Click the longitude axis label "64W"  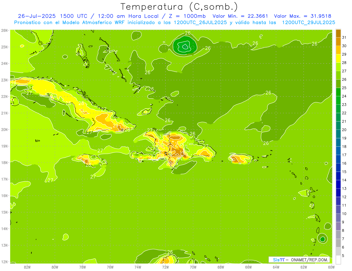click(x=276, y=267)
